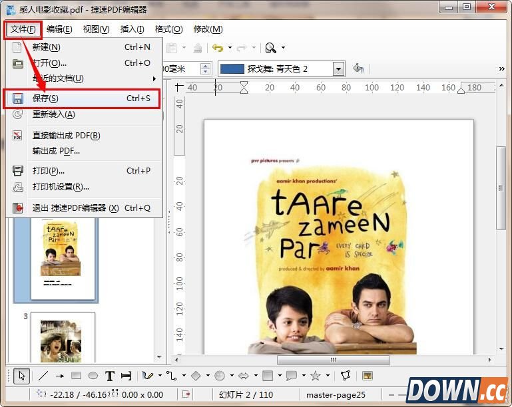Increase the line width with spinner up arrow

[x=205, y=65]
